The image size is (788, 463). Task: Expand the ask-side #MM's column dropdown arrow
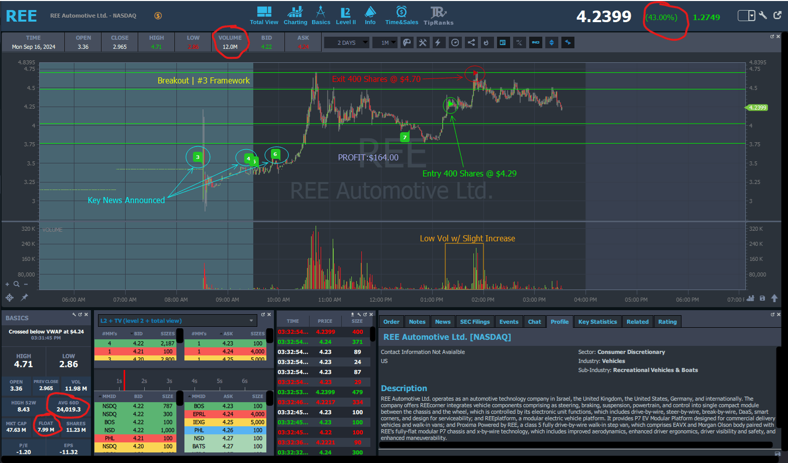[x=220, y=334]
